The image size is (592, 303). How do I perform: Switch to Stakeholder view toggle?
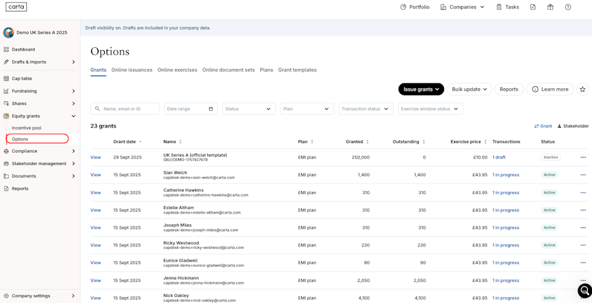(573, 126)
